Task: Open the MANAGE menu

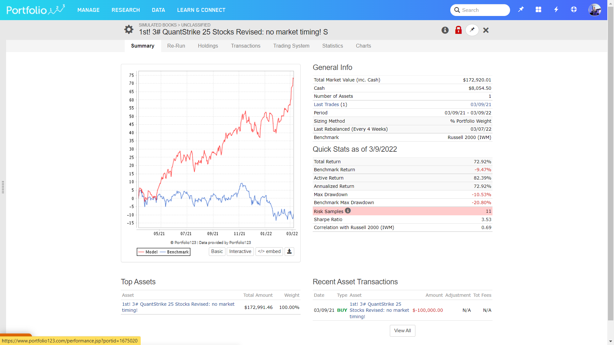Action: 88,10
